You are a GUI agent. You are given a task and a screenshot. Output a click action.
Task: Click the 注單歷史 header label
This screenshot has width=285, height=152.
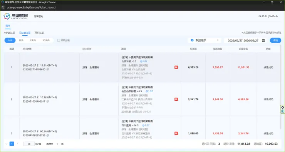pyautogui.click(x=39, y=16)
